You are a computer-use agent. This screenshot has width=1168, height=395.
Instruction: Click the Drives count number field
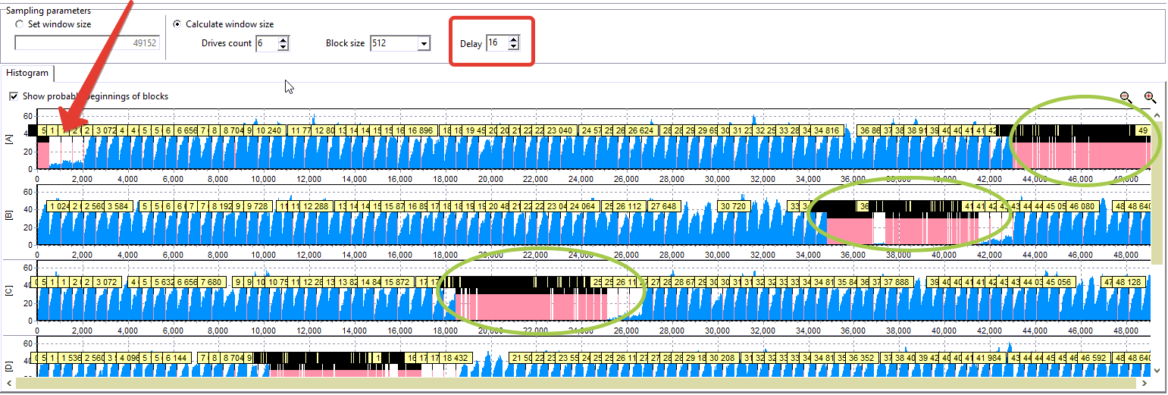(x=266, y=43)
